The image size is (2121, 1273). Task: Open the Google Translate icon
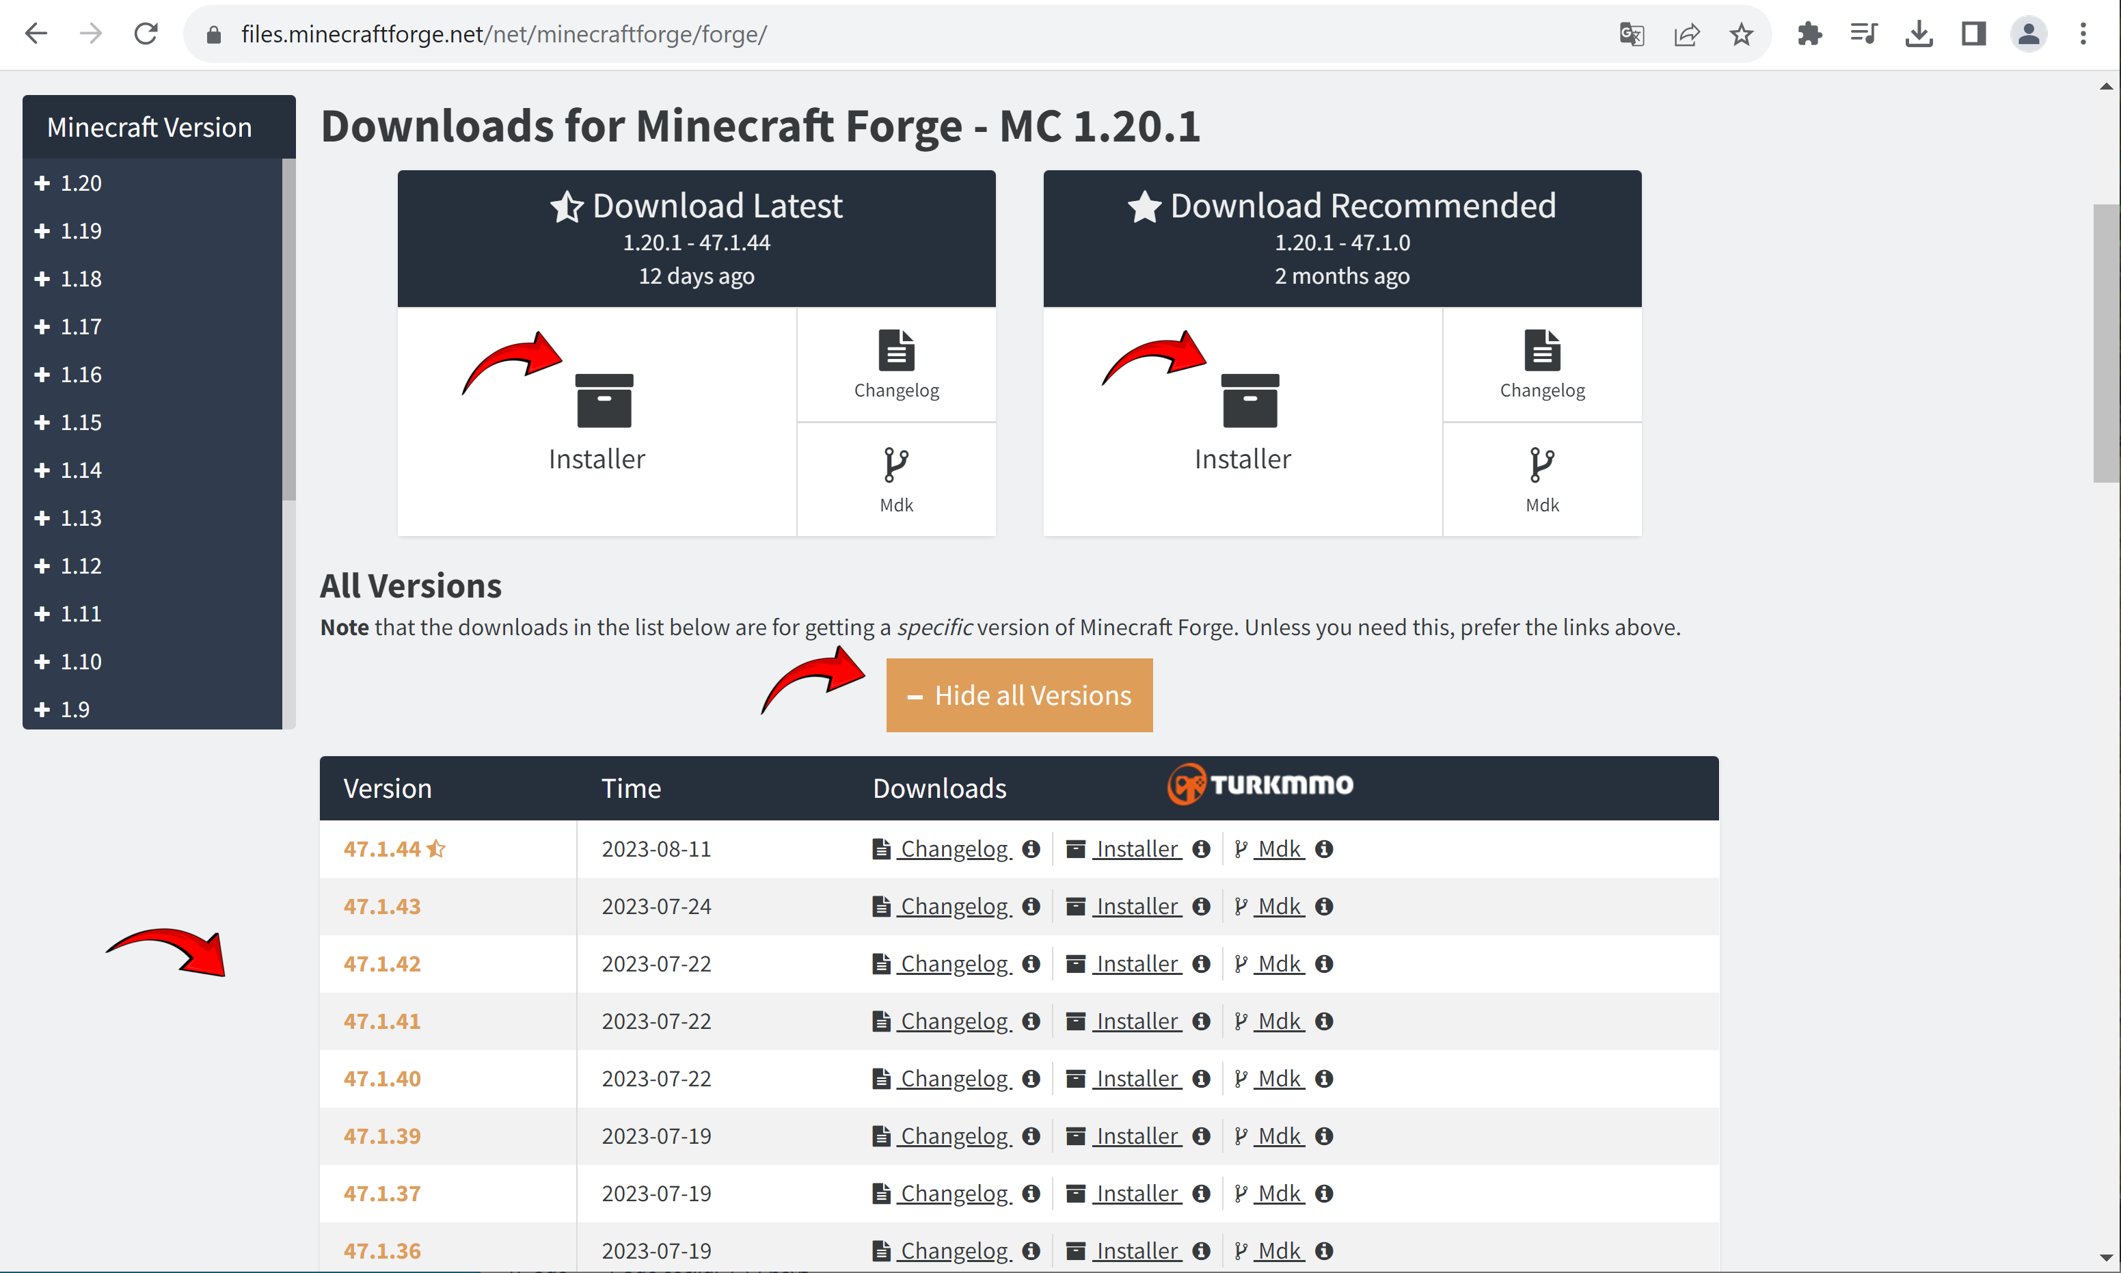[x=1632, y=34]
